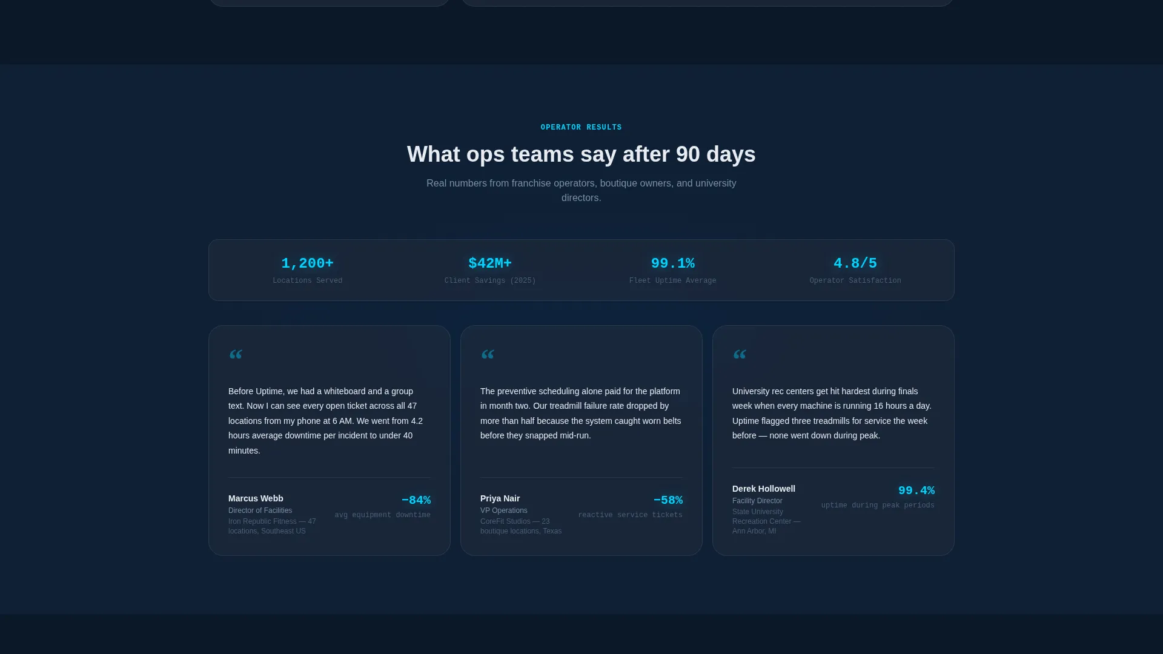Screen dimensions: 1163x654
Task: Click the quote mark icon in Marcus Webb's card
Action: [x=236, y=355]
